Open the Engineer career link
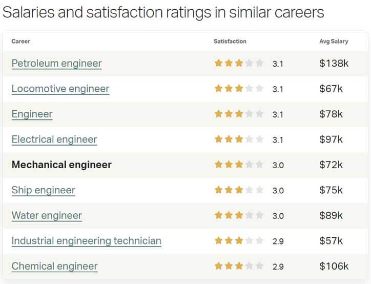The width and height of the screenshot is (371, 284). [x=32, y=114]
